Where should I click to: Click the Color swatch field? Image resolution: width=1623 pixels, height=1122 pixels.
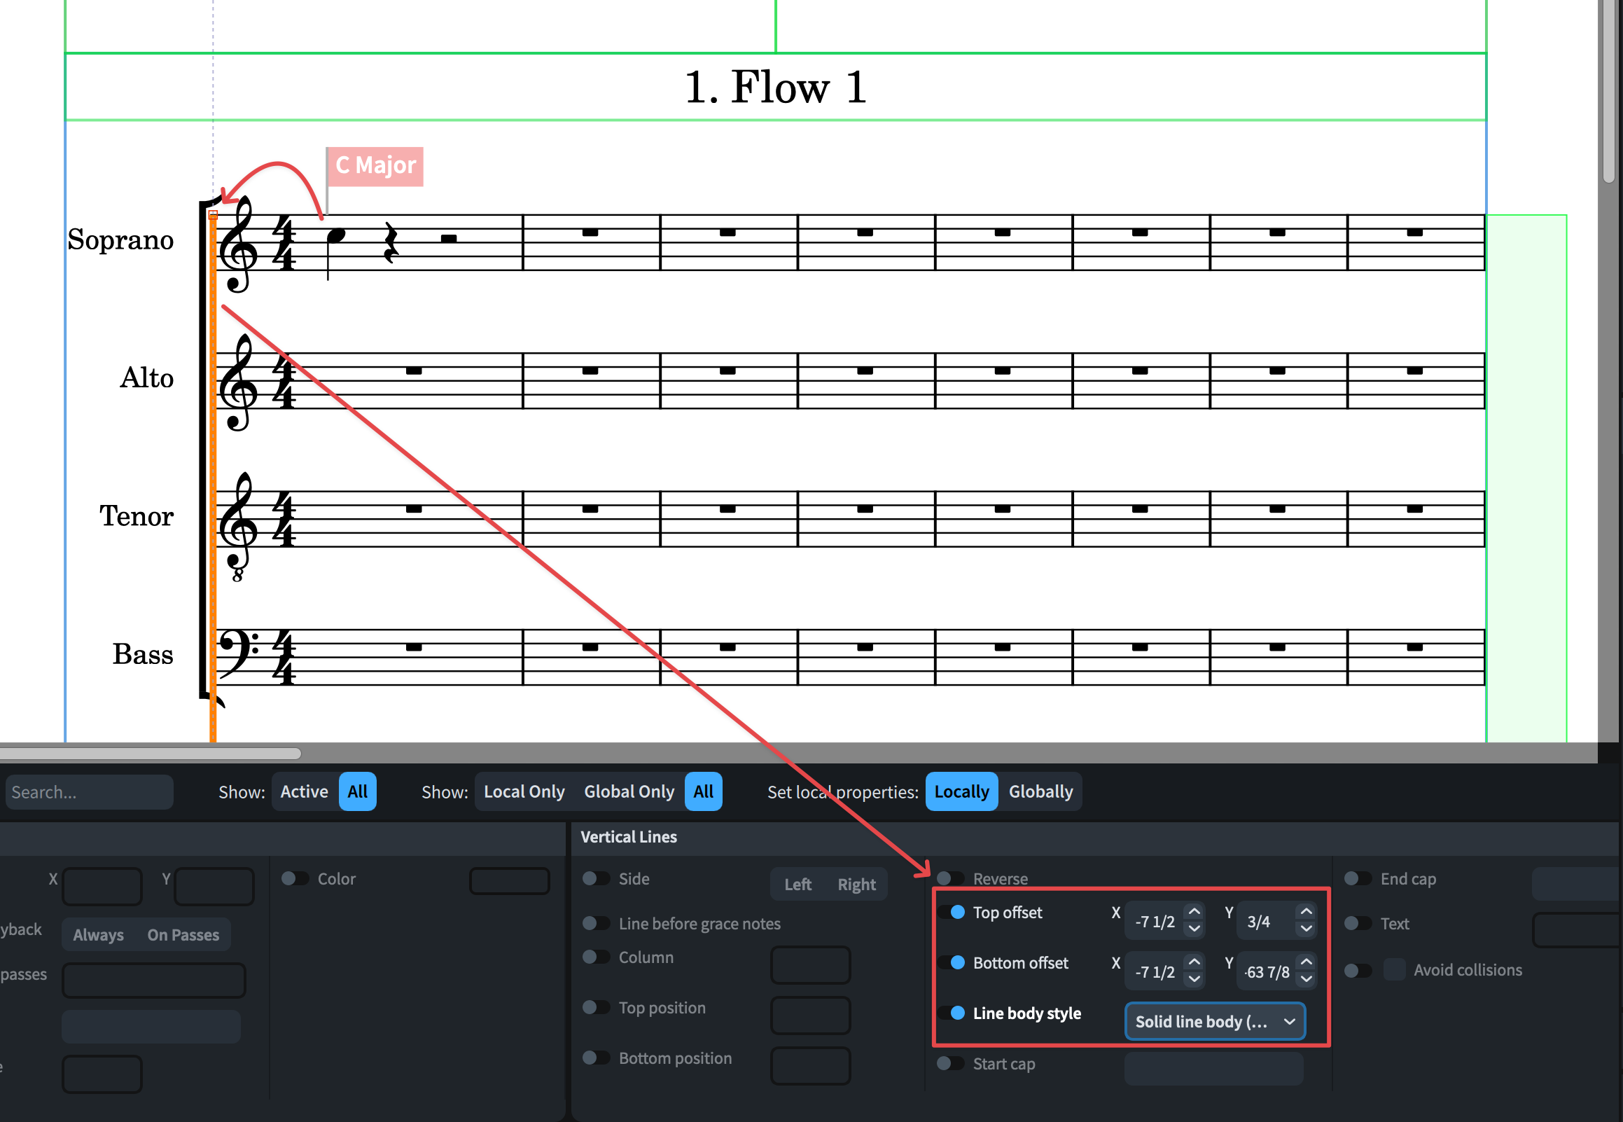pyautogui.click(x=509, y=881)
